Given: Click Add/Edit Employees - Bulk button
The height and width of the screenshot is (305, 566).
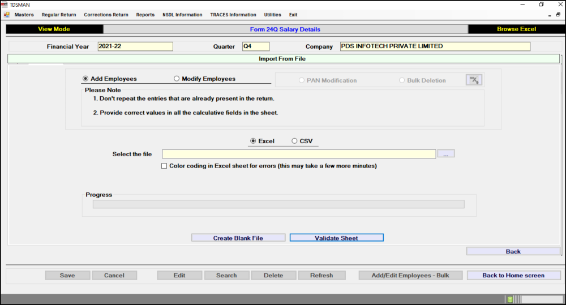Looking at the screenshot, I should (410, 276).
